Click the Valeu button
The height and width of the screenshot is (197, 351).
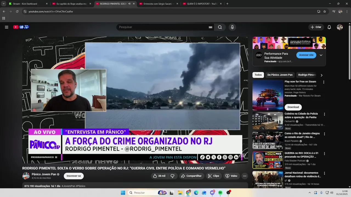coord(231,176)
